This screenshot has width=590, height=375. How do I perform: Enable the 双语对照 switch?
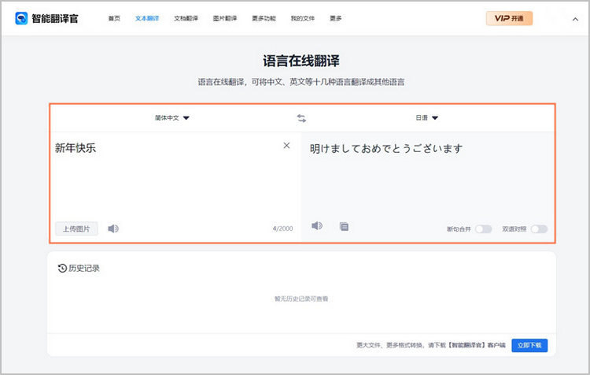click(539, 229)
